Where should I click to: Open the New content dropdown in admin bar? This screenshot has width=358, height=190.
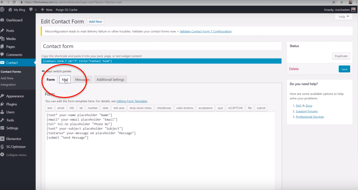click(x=46, y=10)
